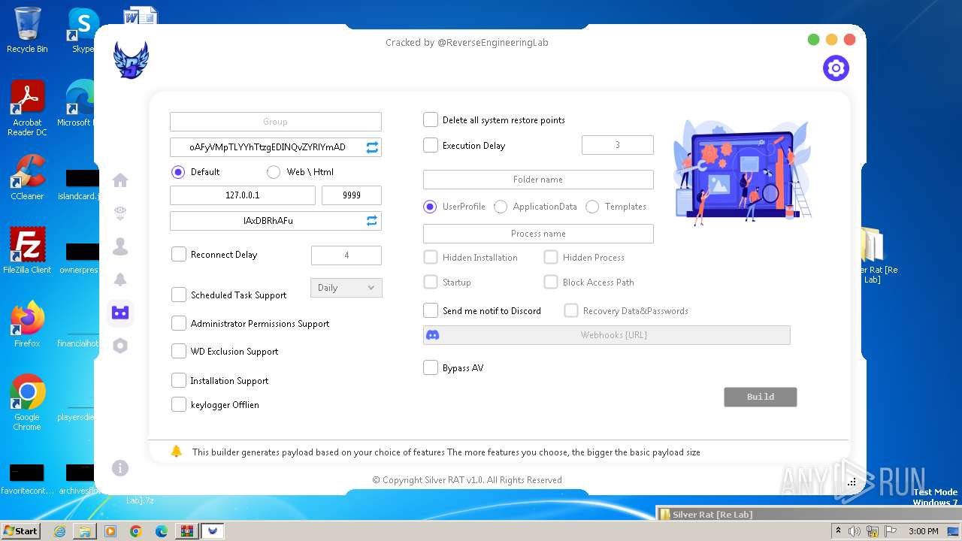
Task: Enable Execution Delay checkbox
Action: [x=431, y=146]
